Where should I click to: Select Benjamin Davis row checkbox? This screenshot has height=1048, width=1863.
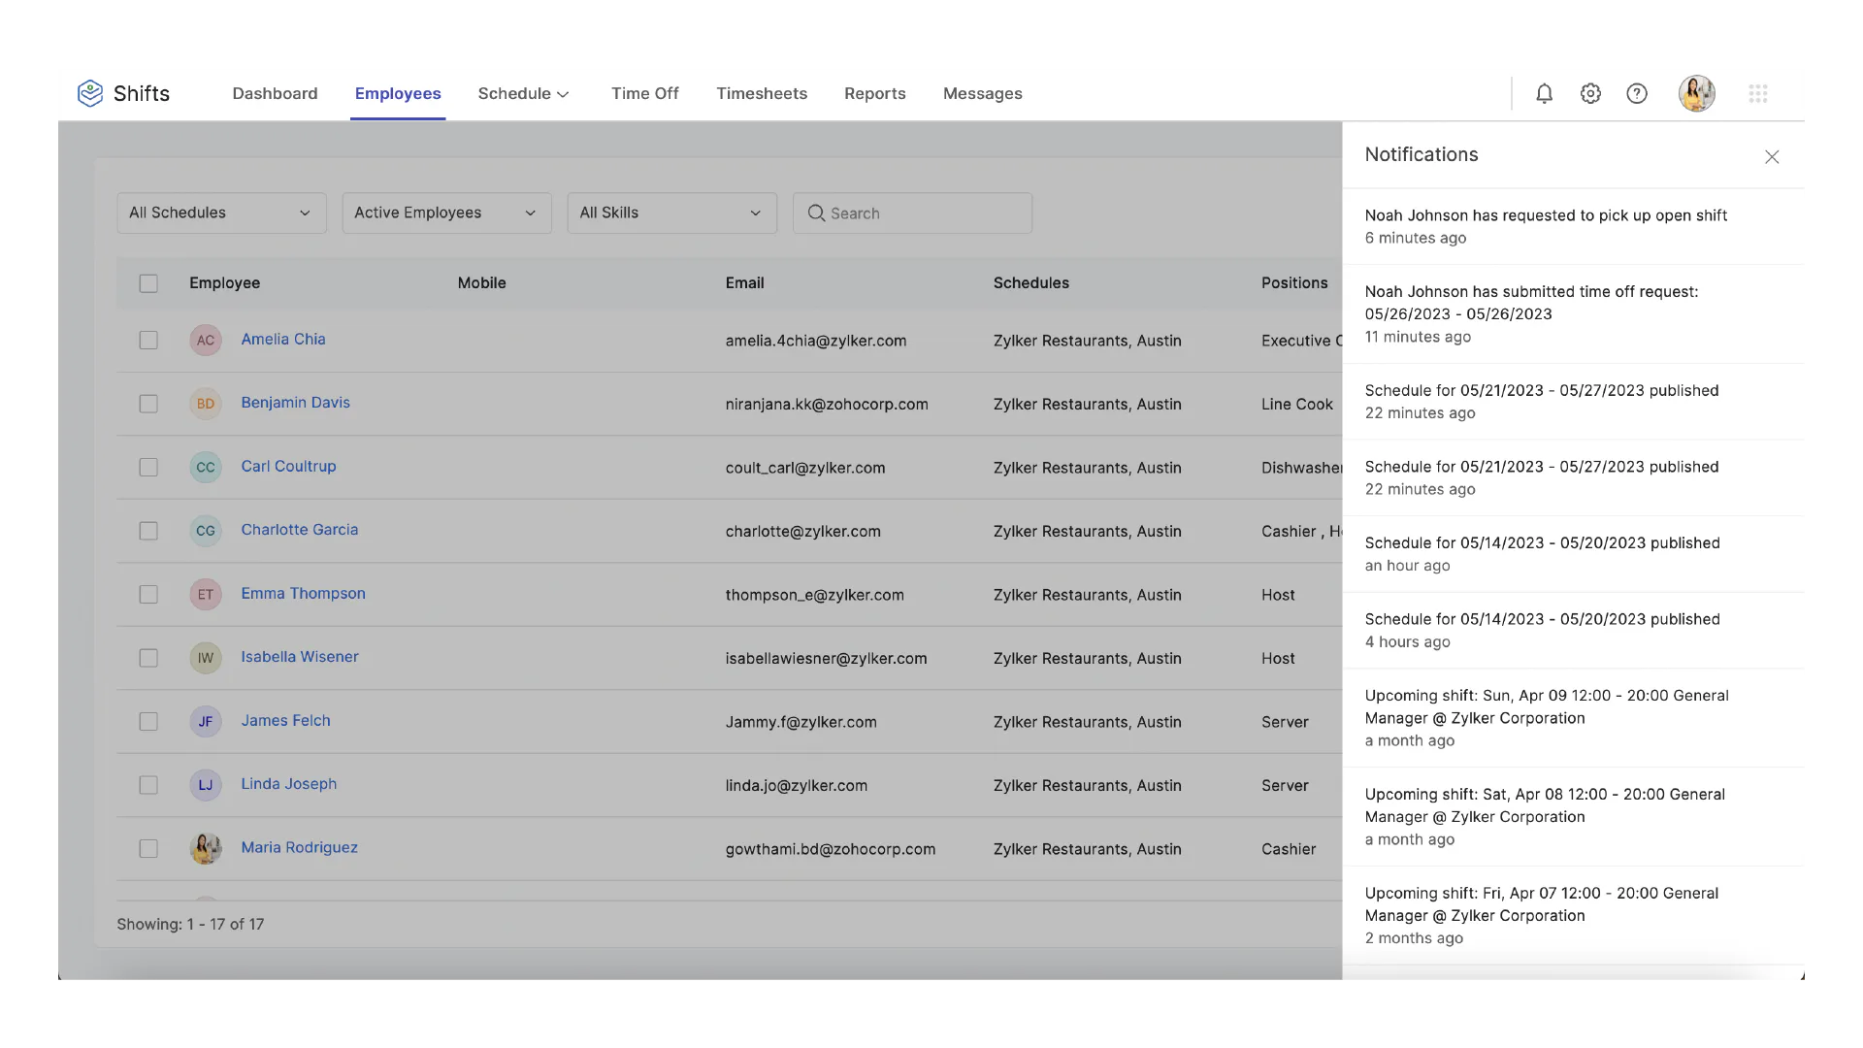(x=148, y=404)
